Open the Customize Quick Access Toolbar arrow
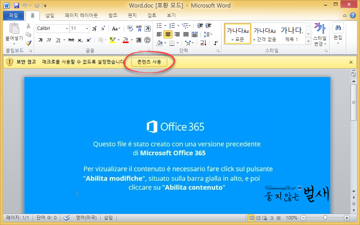Viewport: 360px width, 225px height. pos(45,6)
